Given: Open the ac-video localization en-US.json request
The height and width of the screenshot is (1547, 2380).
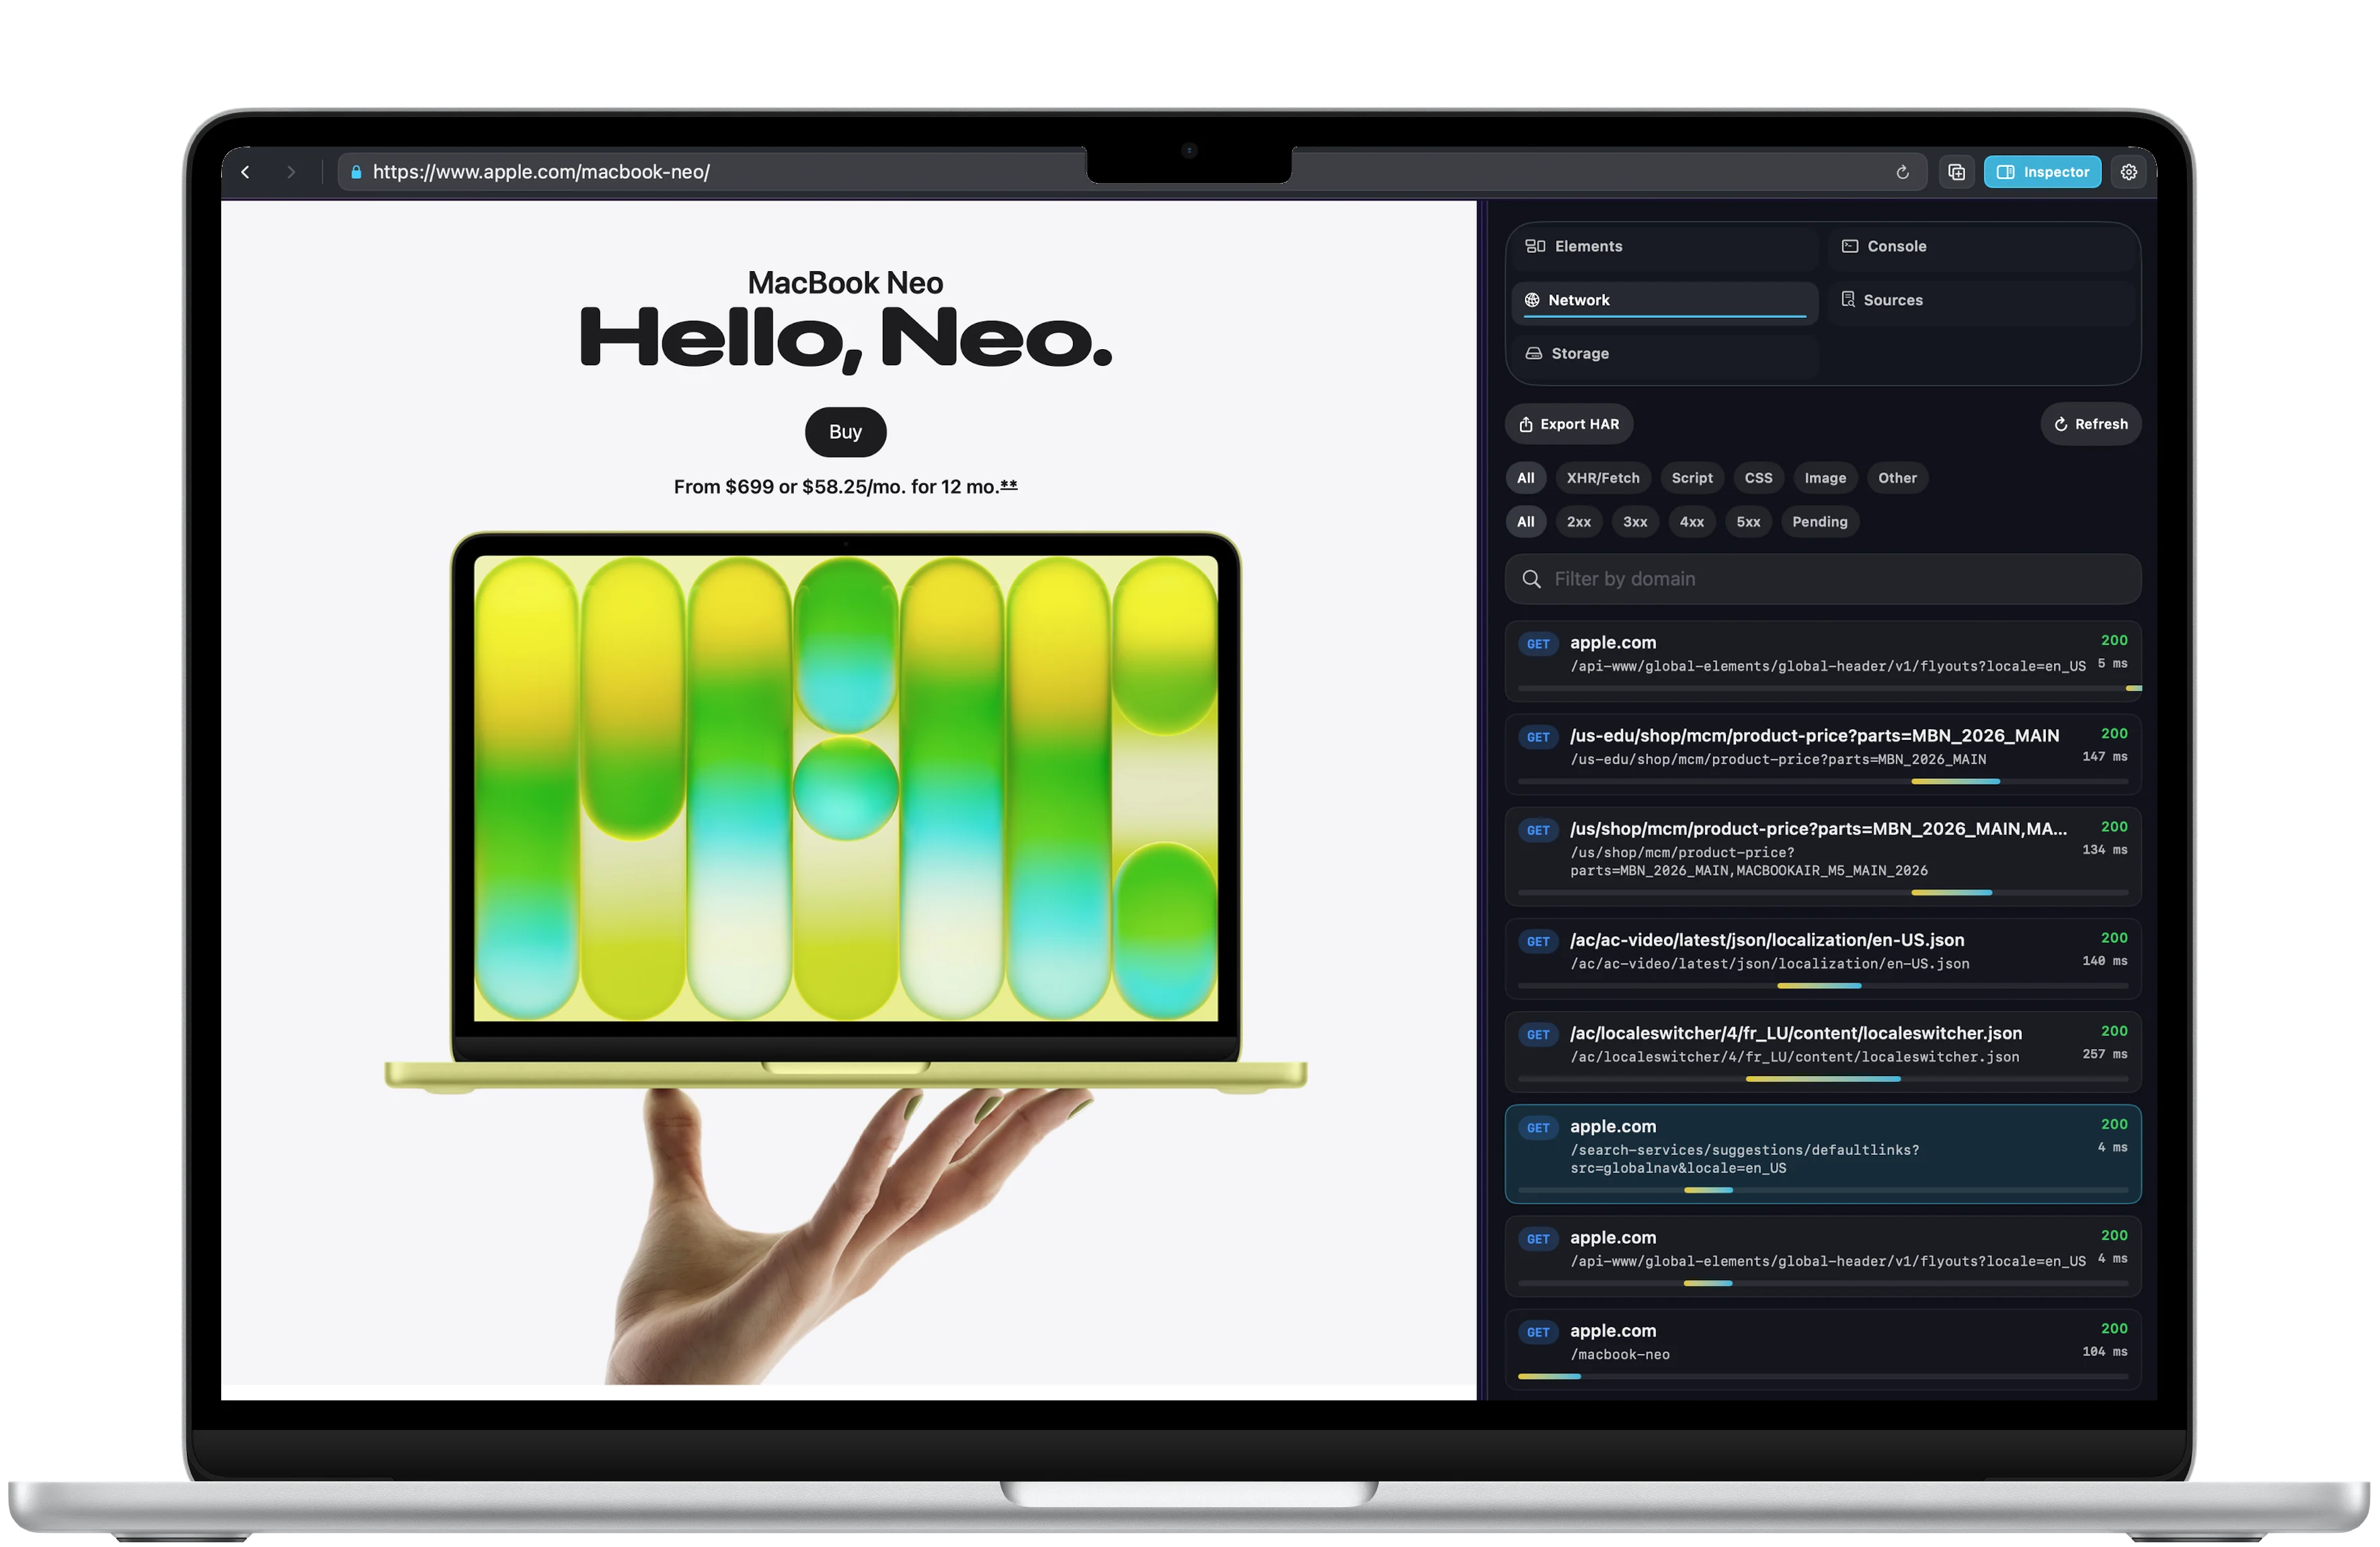Looking at the screenshot, I should click(x=1822, y=958).
